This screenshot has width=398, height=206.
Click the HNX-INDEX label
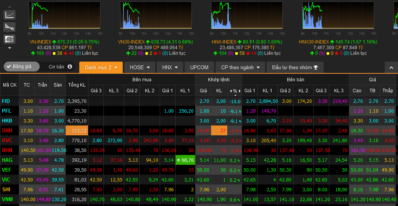coord(224,42)
